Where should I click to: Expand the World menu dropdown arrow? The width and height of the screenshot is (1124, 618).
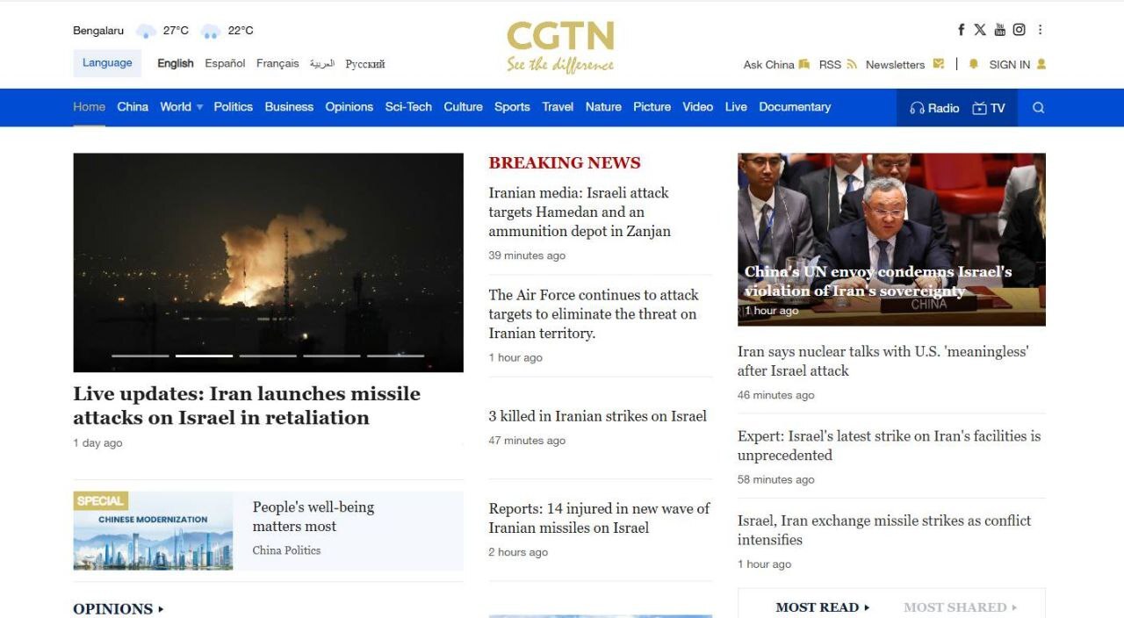(x=199, y=107)
